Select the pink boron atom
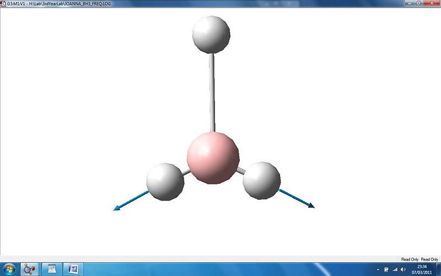 click(x=213, y=158)
